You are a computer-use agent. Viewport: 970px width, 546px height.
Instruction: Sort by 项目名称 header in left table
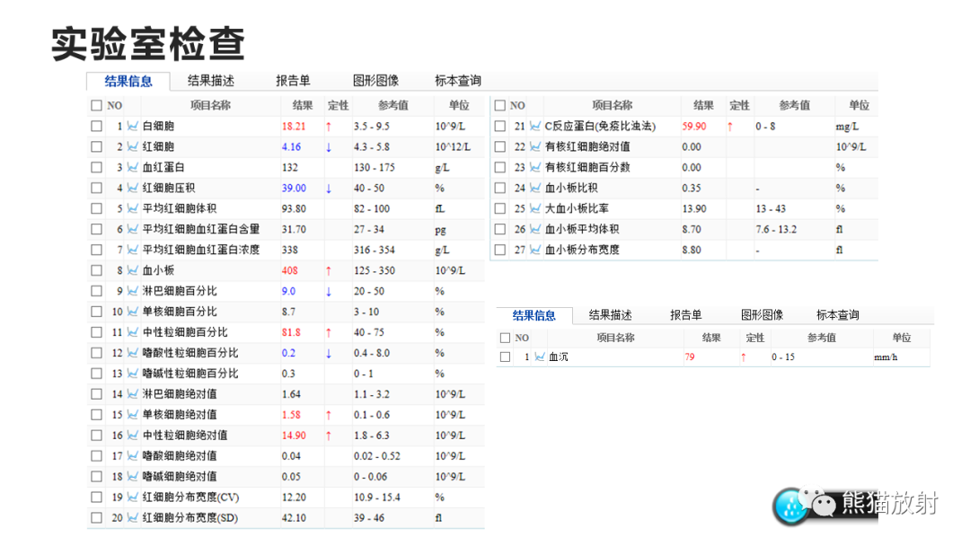click(210, 105)
